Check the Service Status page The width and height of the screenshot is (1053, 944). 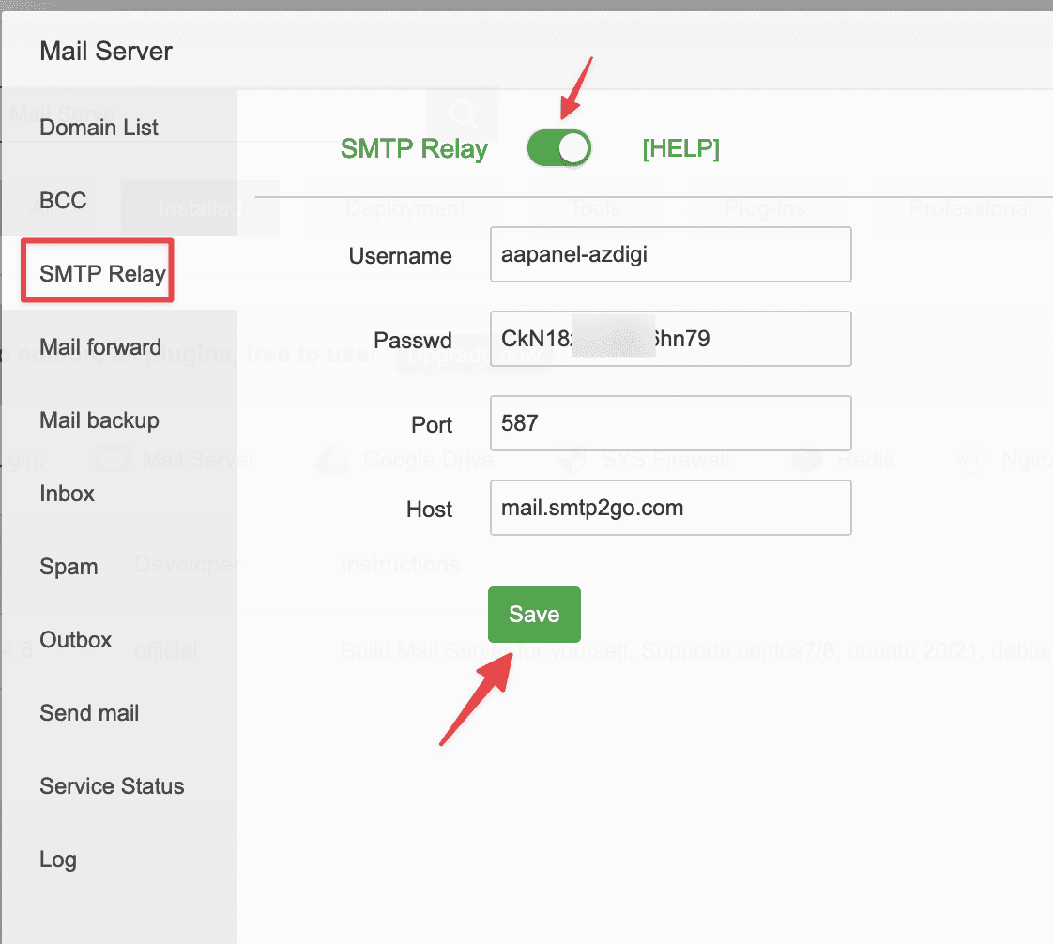coord(112,786)
